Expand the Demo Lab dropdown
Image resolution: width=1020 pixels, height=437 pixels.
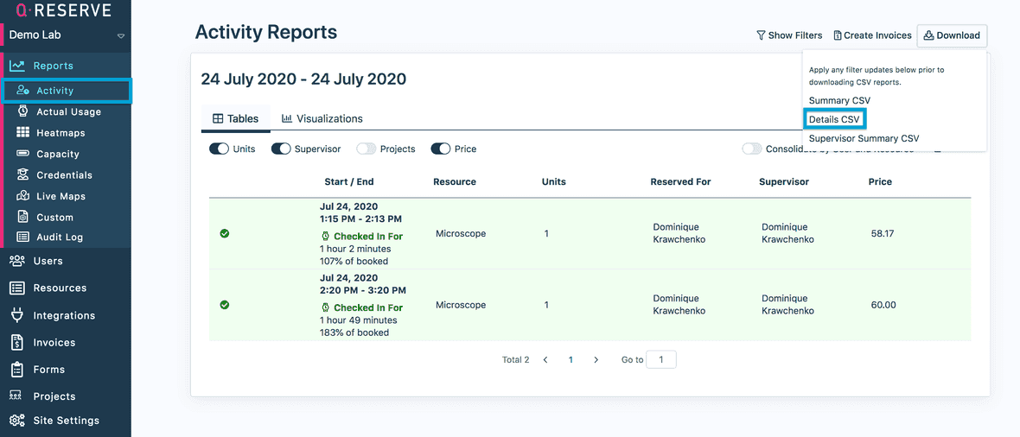pos(121,36)
